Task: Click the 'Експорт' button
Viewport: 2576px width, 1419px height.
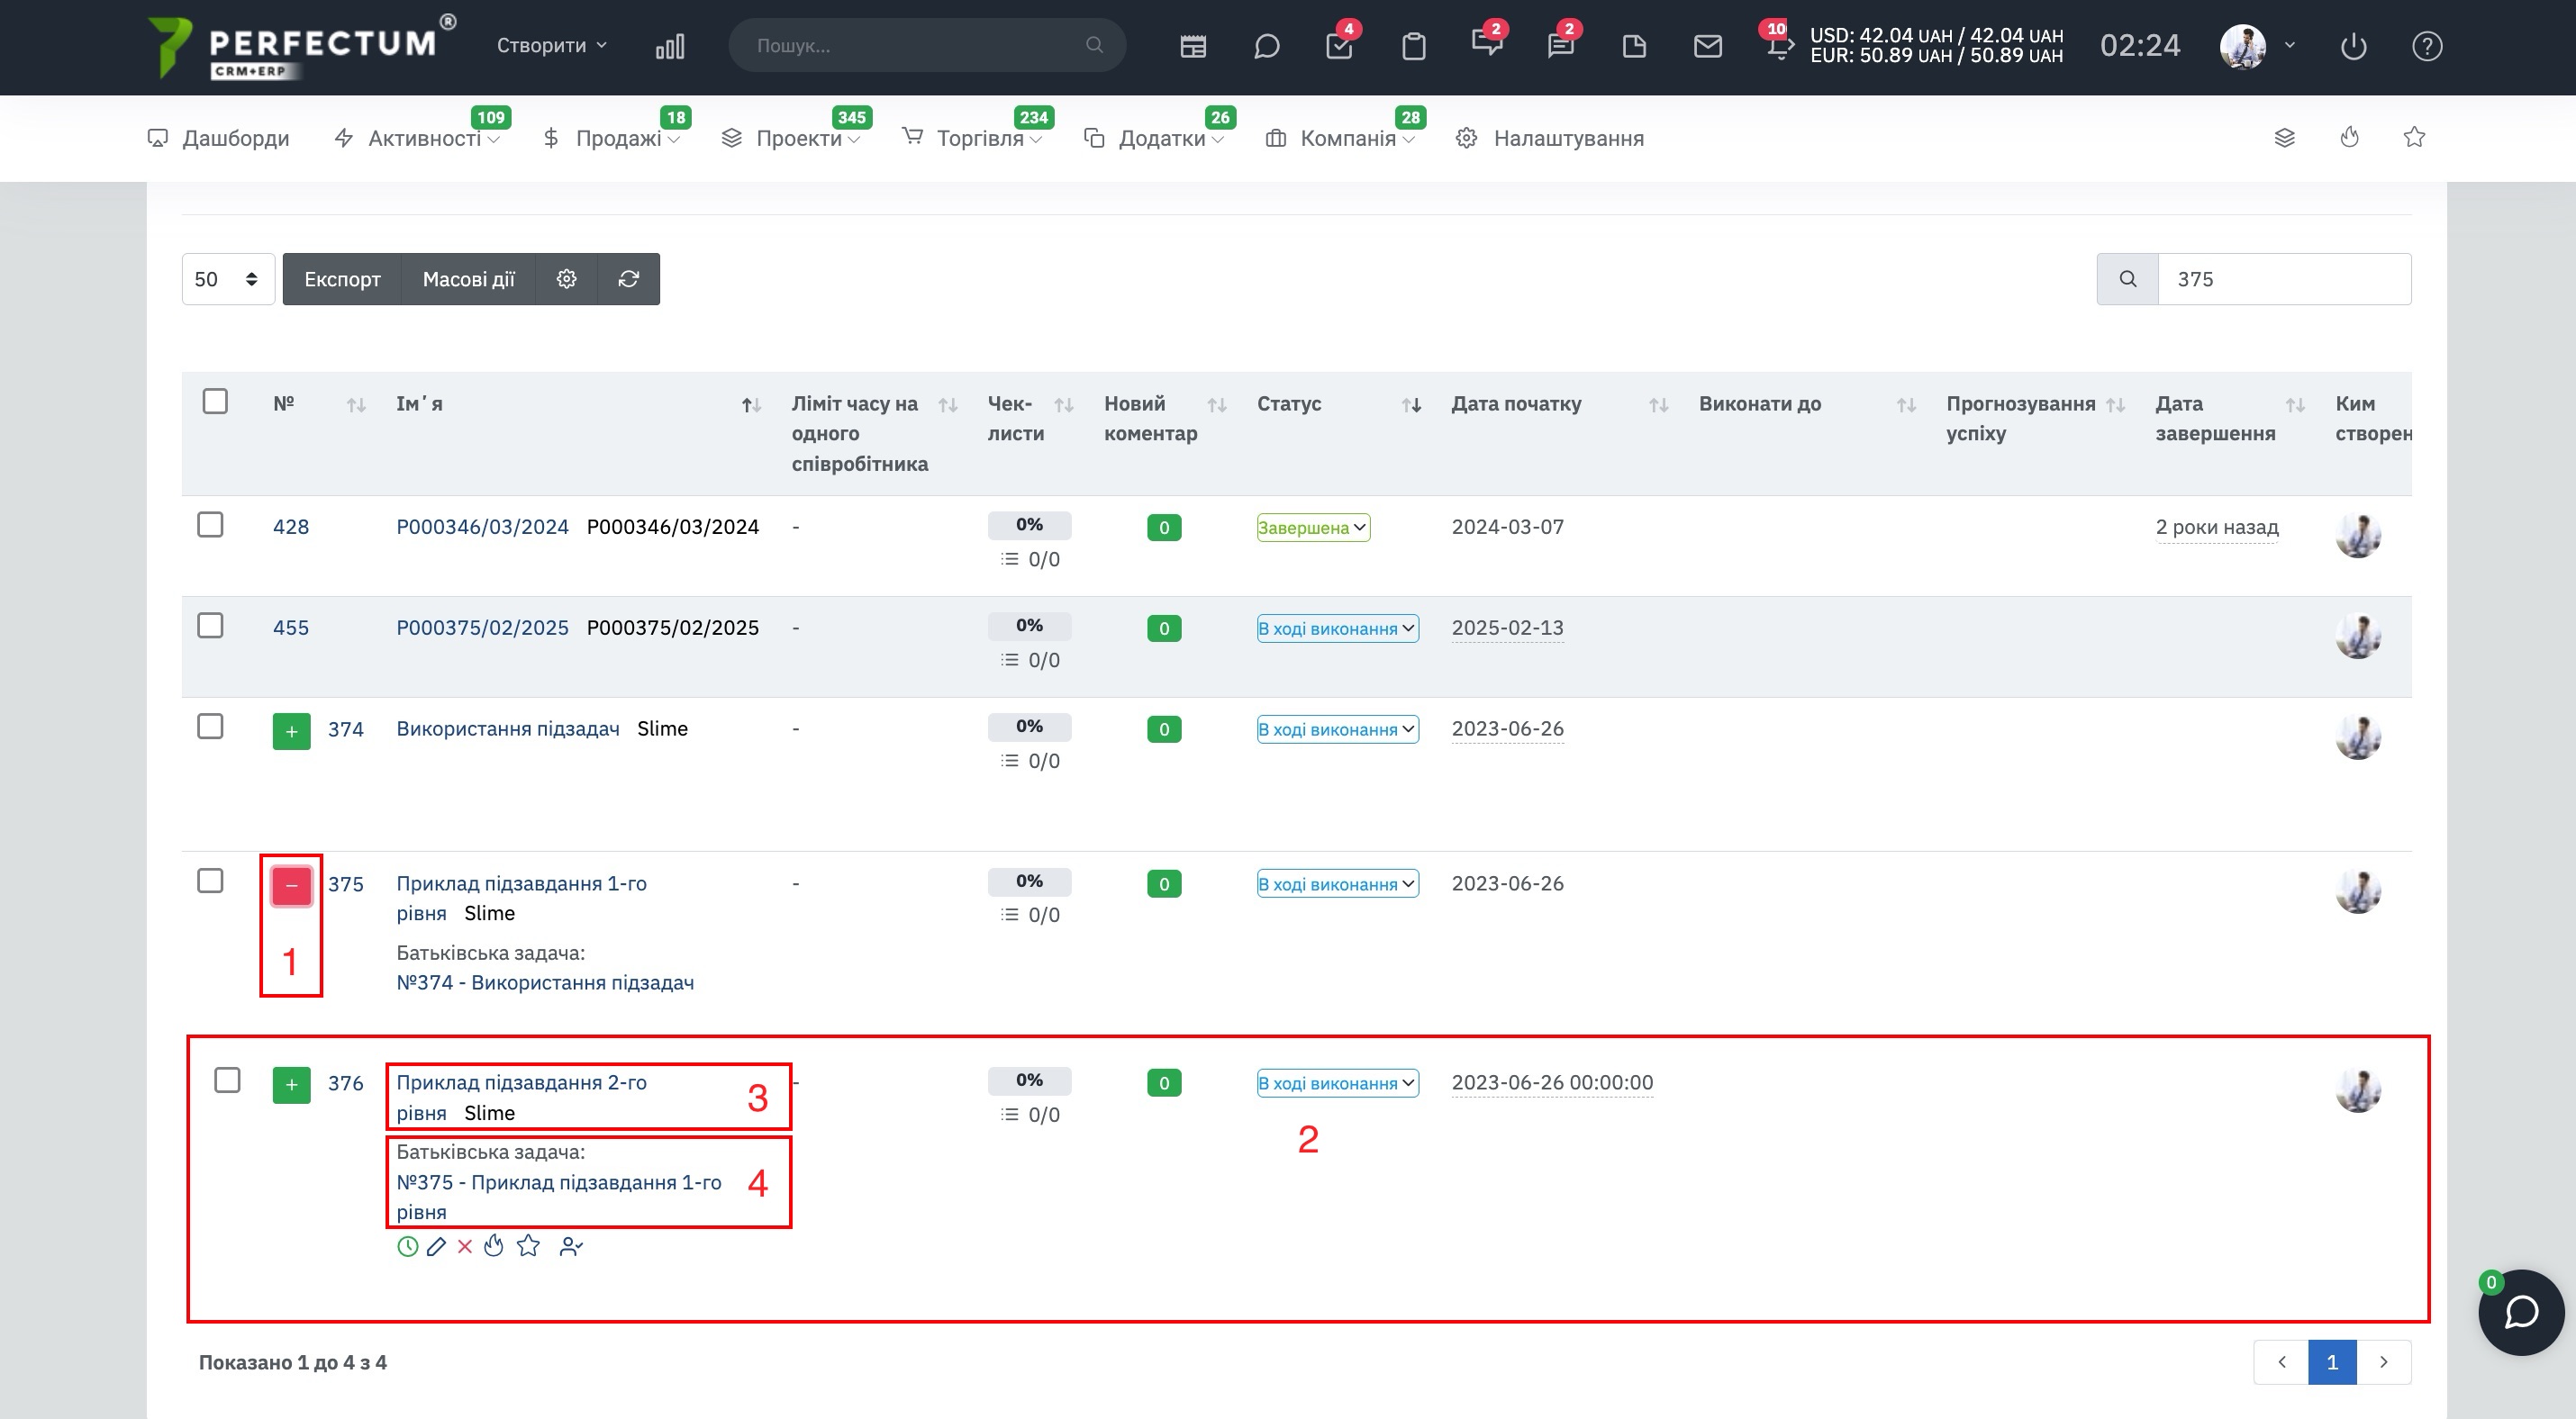Action: click(342, 279)
